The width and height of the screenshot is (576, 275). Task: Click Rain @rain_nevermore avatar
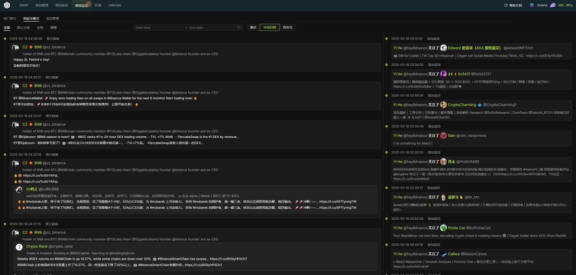point(444,135)
